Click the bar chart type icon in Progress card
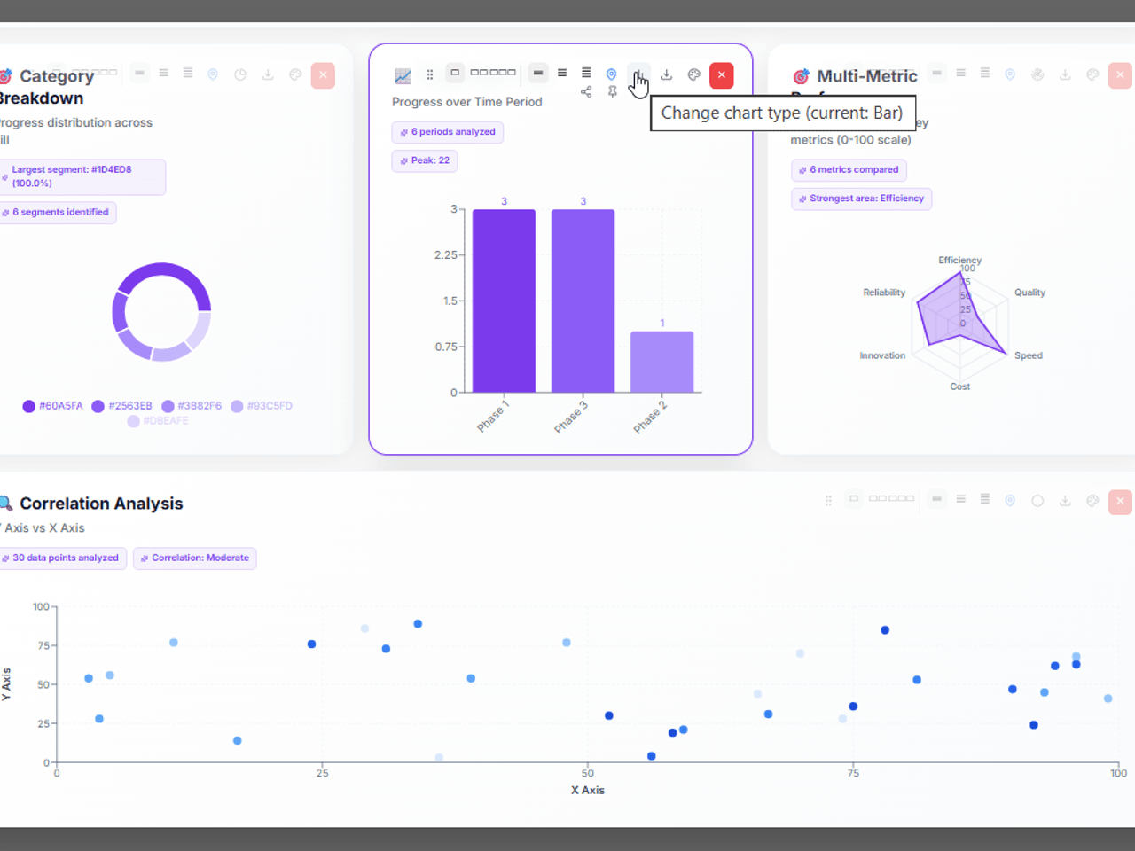Screen dimensions: 1135x851 pyautogui.click(x=638, y=74)
